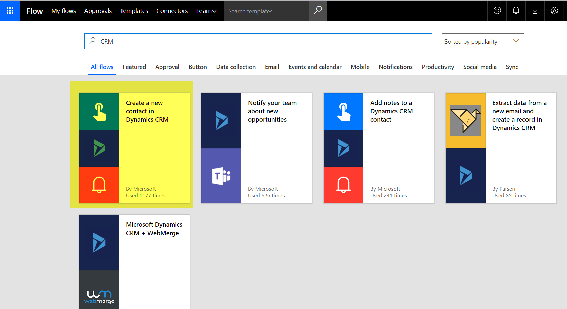Switch to the Sync tab

click(x=512, y=67)
